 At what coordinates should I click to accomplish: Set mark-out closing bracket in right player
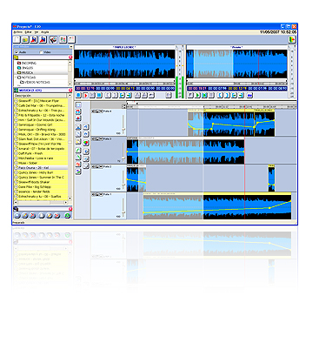click(x=227, y=95)
